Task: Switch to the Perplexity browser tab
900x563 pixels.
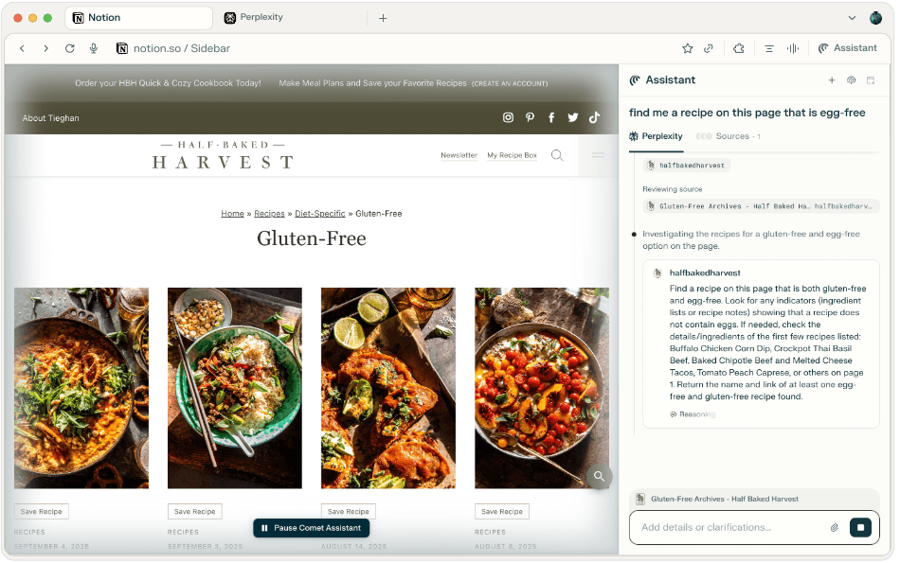Action: [254, 17]
